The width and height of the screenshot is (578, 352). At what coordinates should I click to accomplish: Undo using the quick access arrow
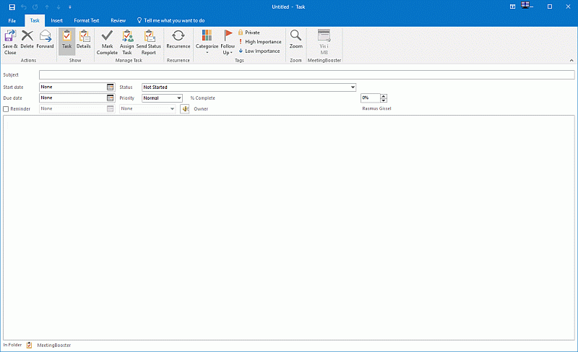pyautogui.click(x=24, y=7)
